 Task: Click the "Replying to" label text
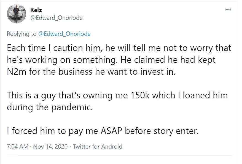point(21,34)
